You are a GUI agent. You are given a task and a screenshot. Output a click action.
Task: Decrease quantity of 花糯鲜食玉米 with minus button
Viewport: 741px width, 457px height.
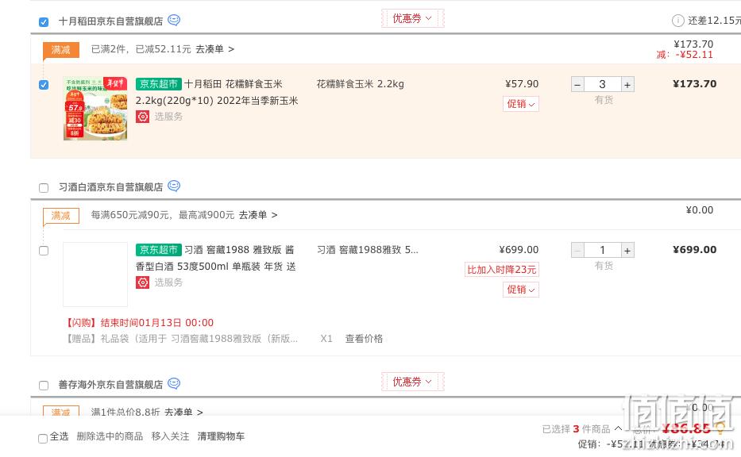point(577,85)
